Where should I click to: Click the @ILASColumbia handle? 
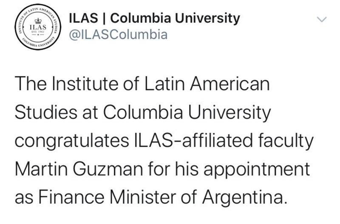point(118,34)
